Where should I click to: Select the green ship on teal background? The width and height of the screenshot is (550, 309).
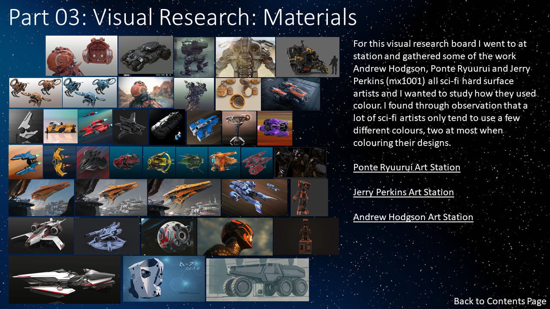click(192, 162)
